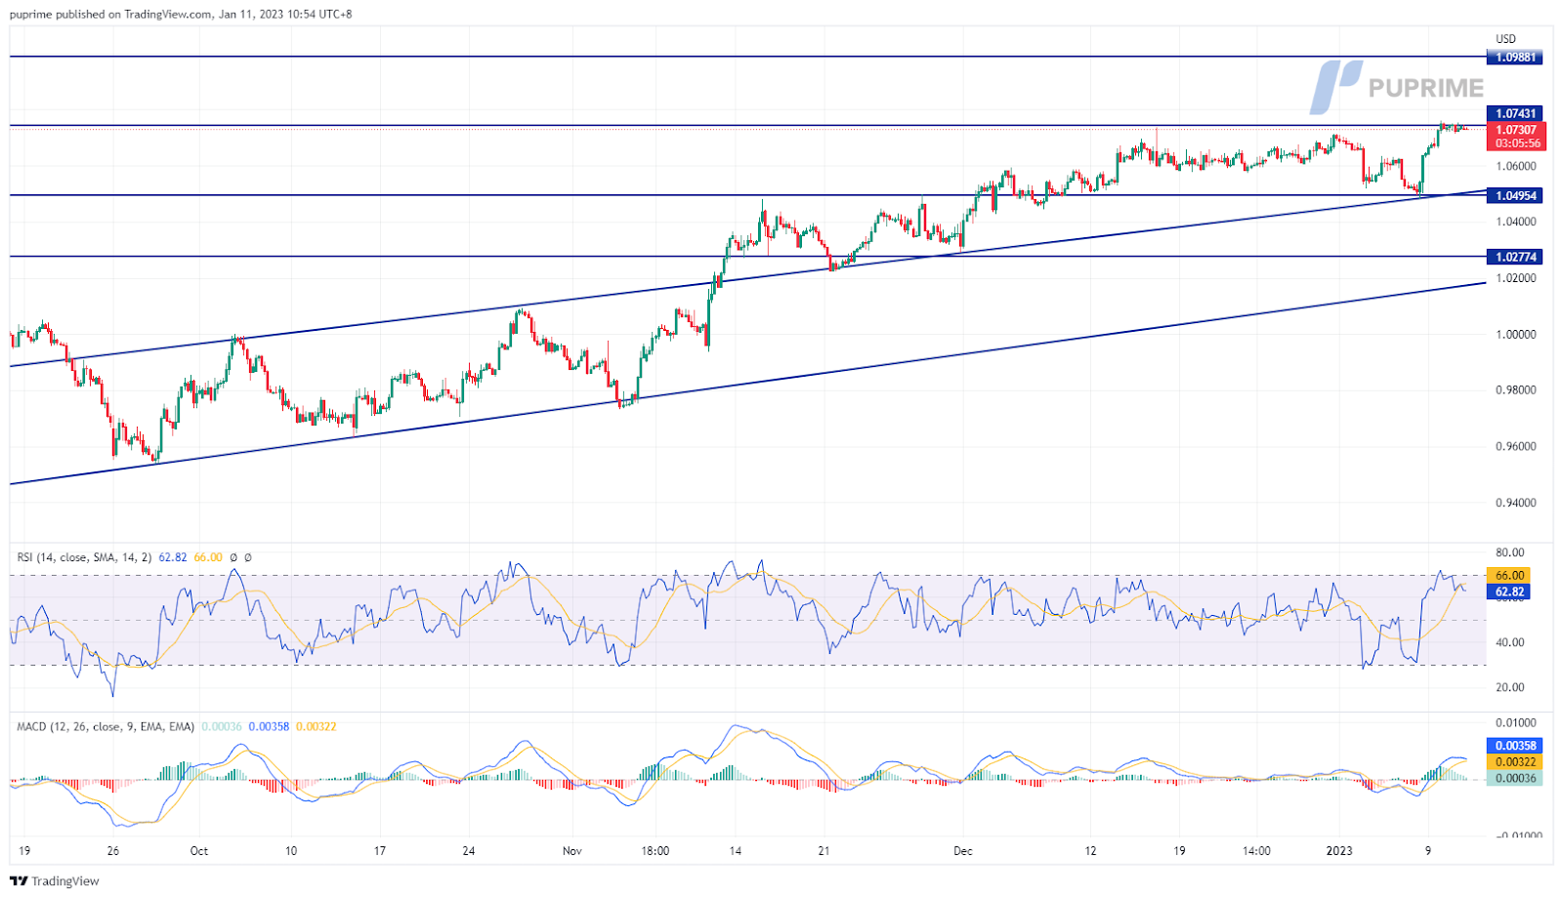Click the 0.00036 tag on MACD axis
Viewport: 1563px width, 898px height.
(x=1514, y=779)
